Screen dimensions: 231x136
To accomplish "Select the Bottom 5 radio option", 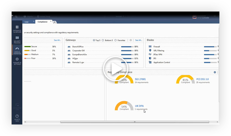I will [x=103, y=40].
